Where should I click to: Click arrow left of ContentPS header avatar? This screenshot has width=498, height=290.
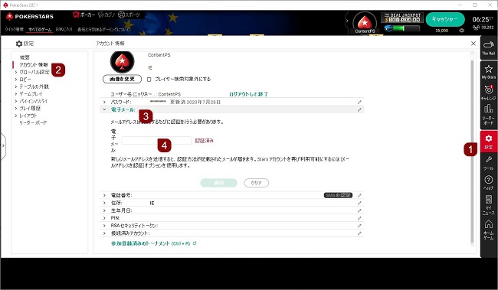(347, 21)
